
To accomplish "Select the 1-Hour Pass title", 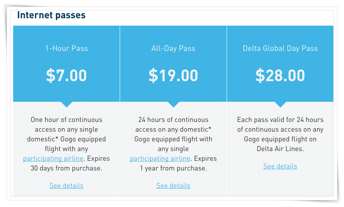I will 67,49.
